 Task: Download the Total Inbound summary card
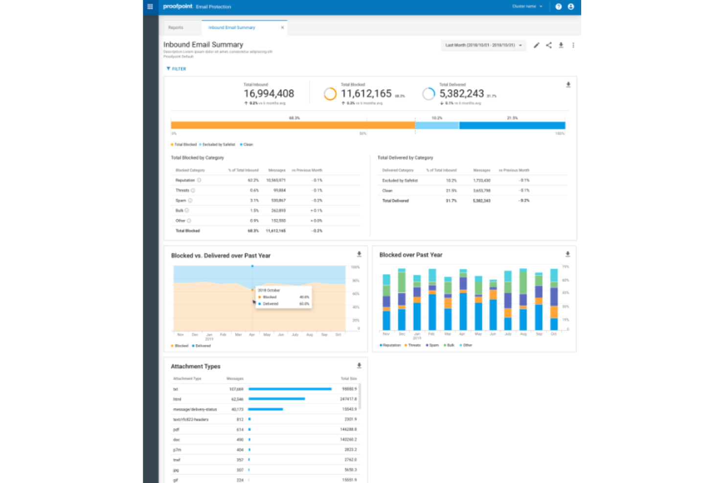click(568, 85)
